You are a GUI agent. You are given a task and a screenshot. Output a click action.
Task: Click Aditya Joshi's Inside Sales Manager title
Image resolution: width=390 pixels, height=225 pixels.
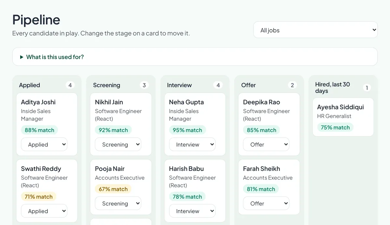(36, 115)
